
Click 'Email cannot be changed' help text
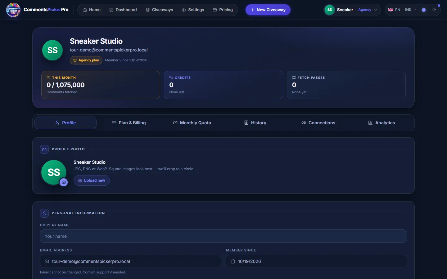pos(83,272)
